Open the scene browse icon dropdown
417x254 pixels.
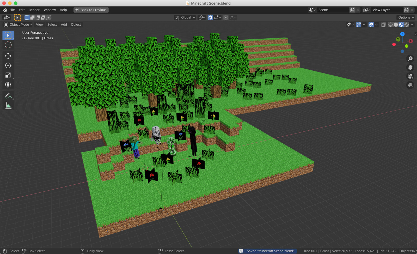312,10
